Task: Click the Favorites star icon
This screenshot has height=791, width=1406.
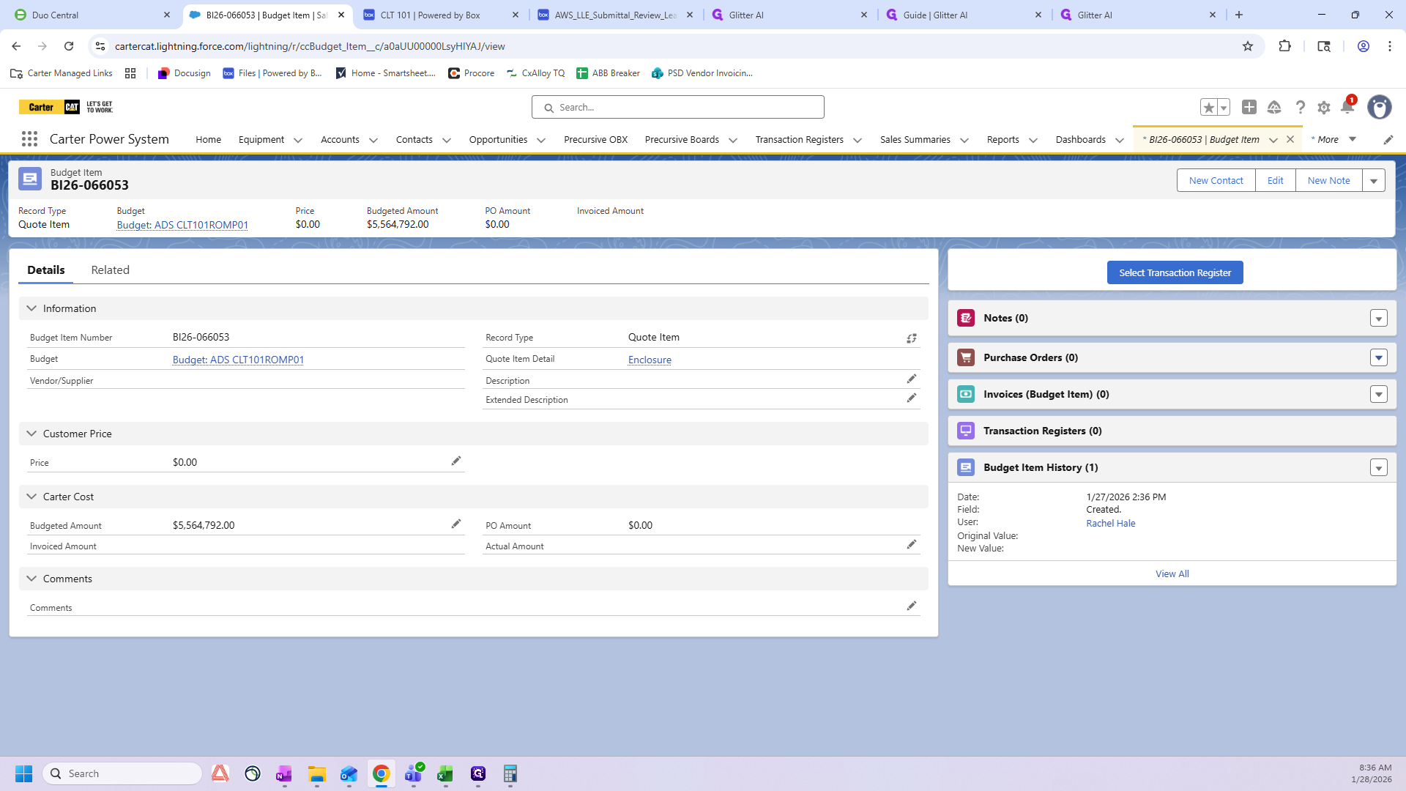Action: pos(1208,108)
